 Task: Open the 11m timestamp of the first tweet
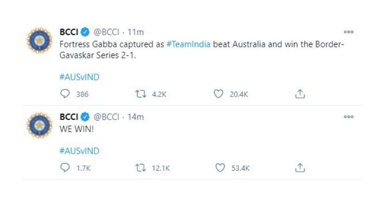(x=136, y=32)
